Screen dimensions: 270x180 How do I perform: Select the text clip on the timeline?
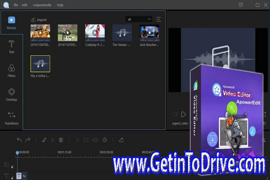(x=22, y=176)
